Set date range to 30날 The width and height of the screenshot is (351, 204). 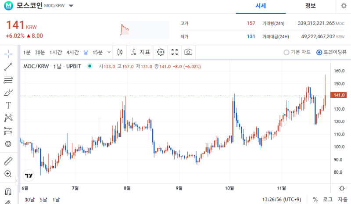click(x=29, y=200)
